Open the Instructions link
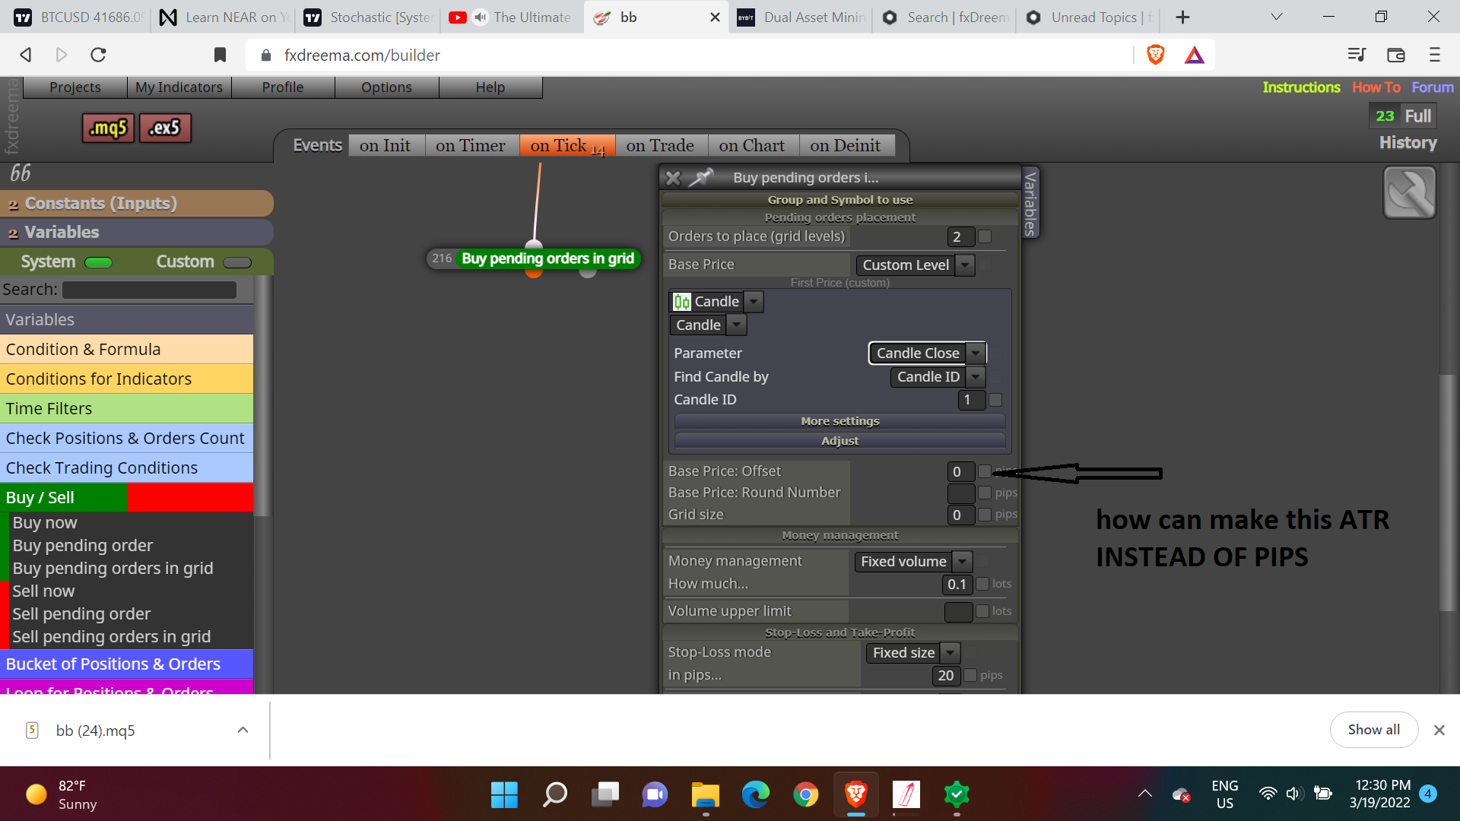Viewport: 1460px width, 821px height. coord(1301,87)
